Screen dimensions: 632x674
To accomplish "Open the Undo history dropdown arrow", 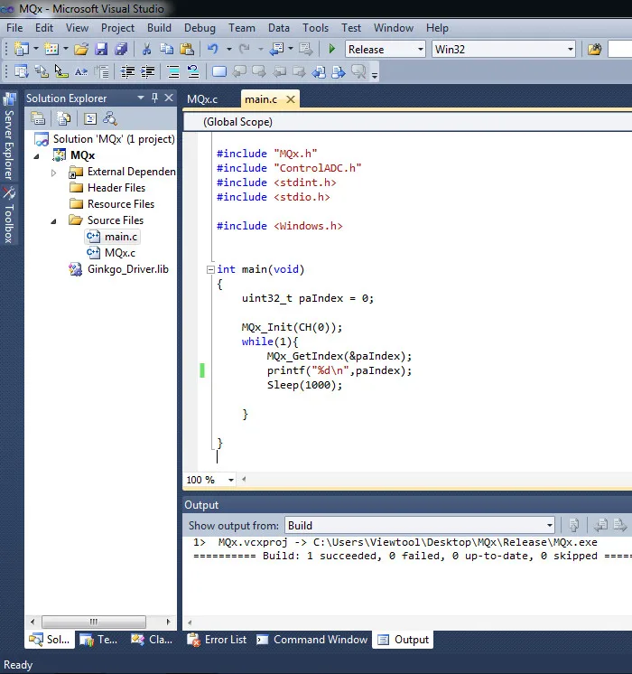I will tap(229, 50).
